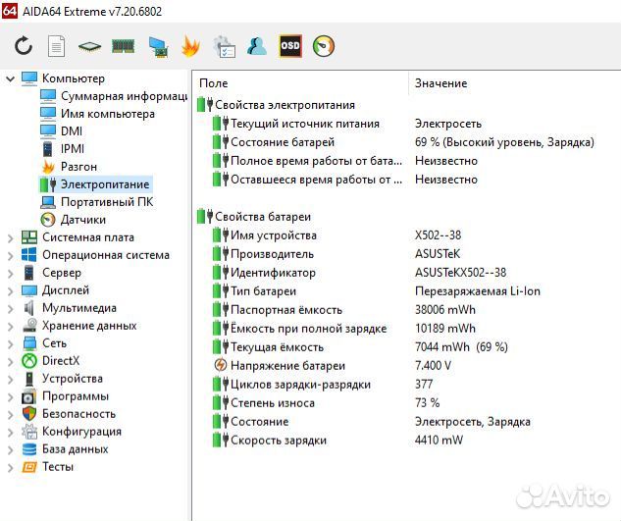The width and height of the screenshot is (621, 521).
Task: Click the motherboard icon beside Системная плата
Action: (x=29, y=237)
